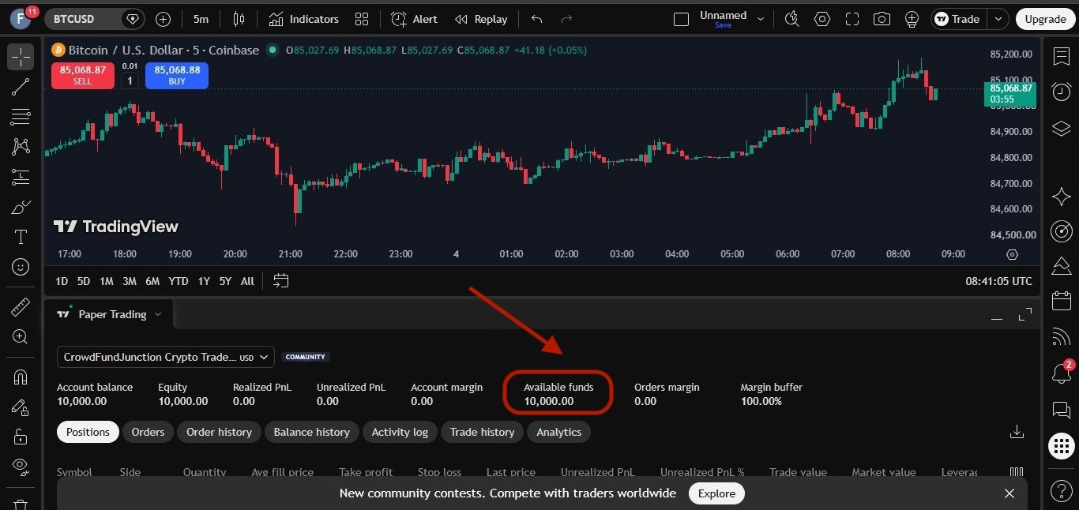Open the Fibonacci/gann tools icon

tap(21, 117)
